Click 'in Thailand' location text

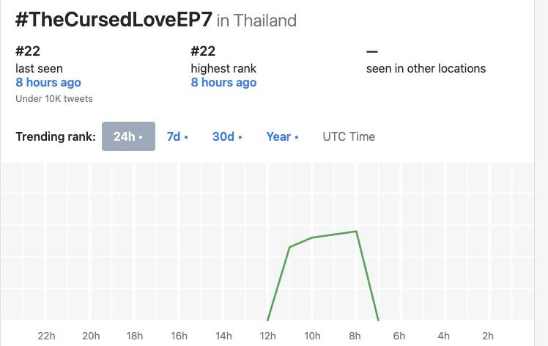256,21
